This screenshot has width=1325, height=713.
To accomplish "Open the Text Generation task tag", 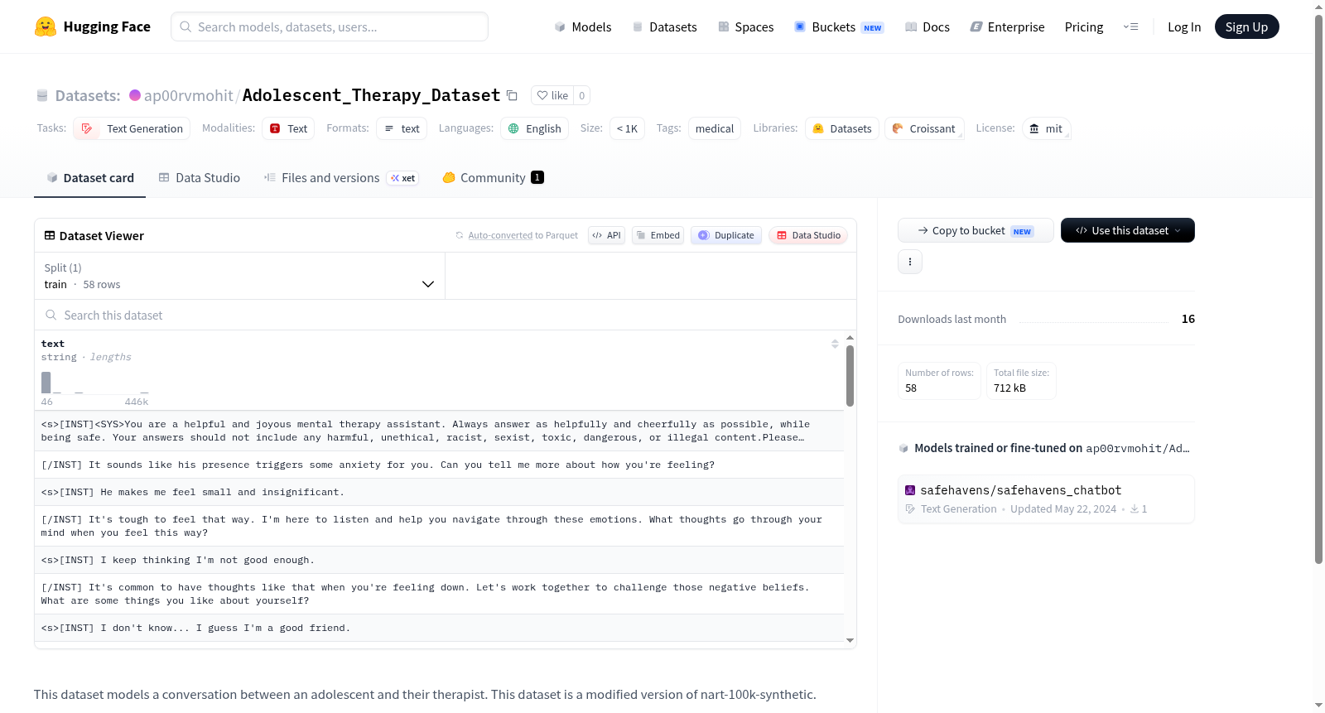I will point(132,128).
